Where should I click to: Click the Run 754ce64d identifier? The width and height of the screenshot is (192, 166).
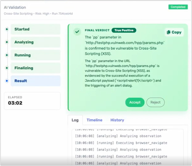[x=62, y=14]
